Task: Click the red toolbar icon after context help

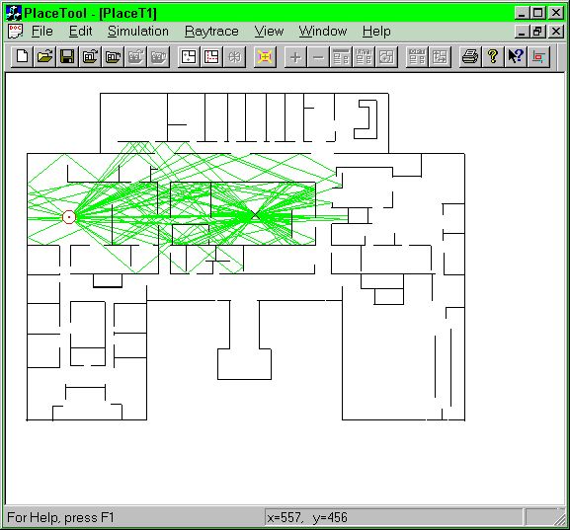Action: click(538, 56)
